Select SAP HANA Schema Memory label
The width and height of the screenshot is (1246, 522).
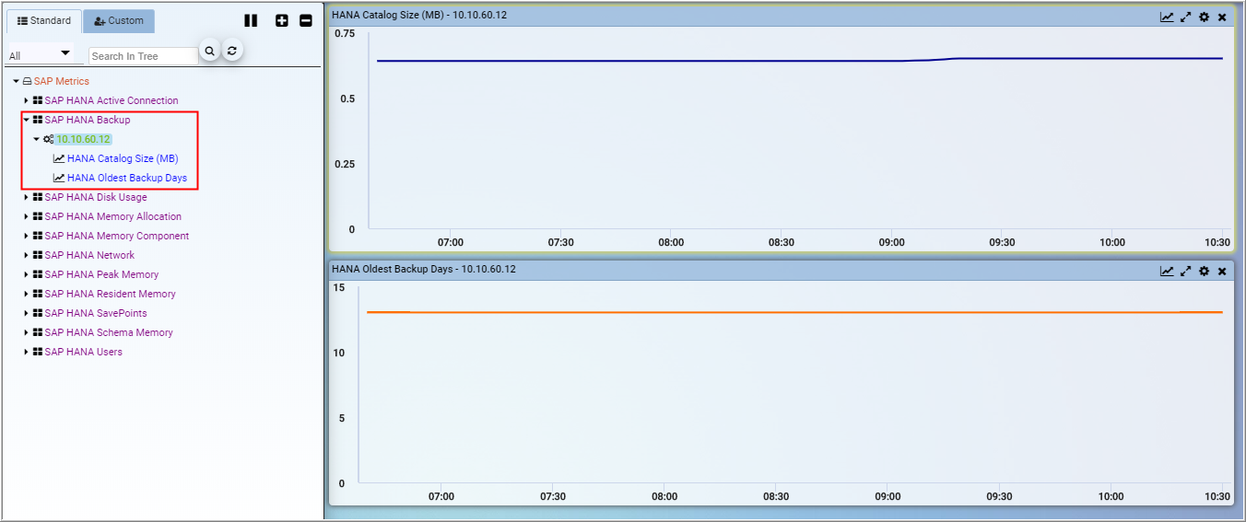109,332
